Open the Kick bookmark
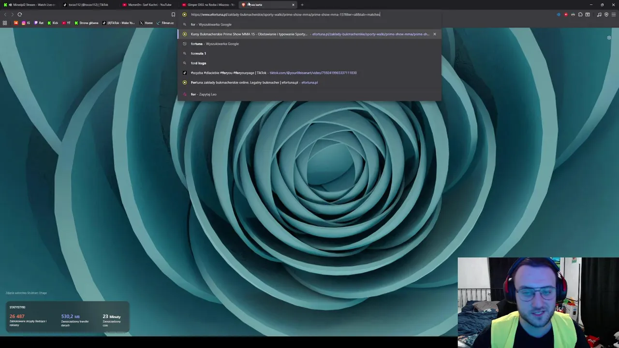619x348 pixels. pyautogui.click(x=53, y=23)
